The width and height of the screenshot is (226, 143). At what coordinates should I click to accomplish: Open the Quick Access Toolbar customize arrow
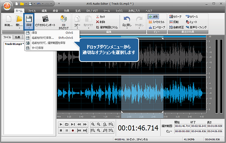pos(59,3)
